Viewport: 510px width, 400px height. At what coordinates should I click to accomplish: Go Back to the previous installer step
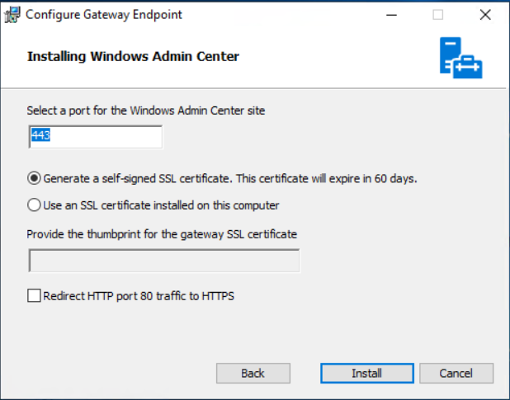point(253,374)
